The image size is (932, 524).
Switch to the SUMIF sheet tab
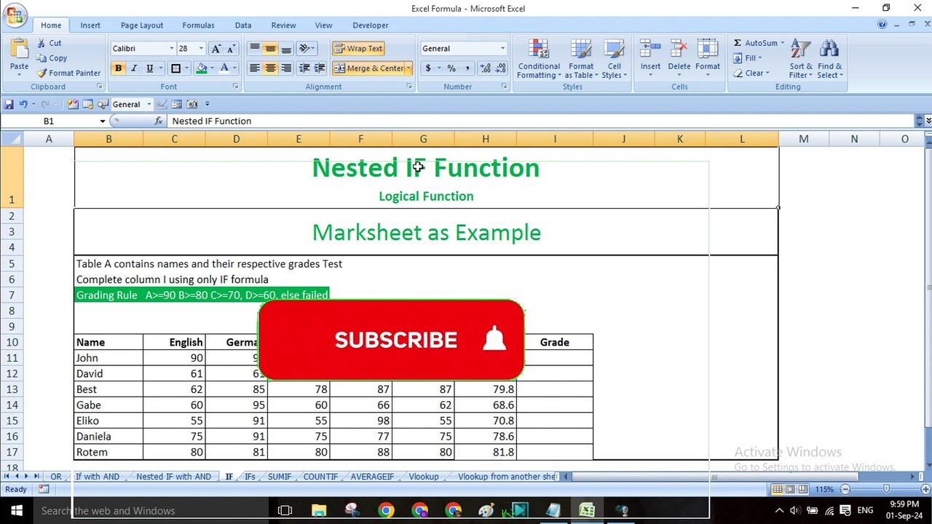point(279,477)
